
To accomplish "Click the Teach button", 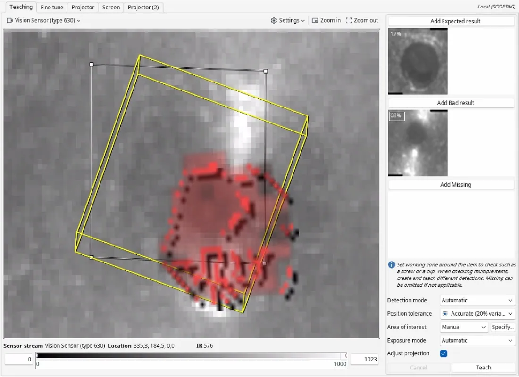I will pos(483,368).
